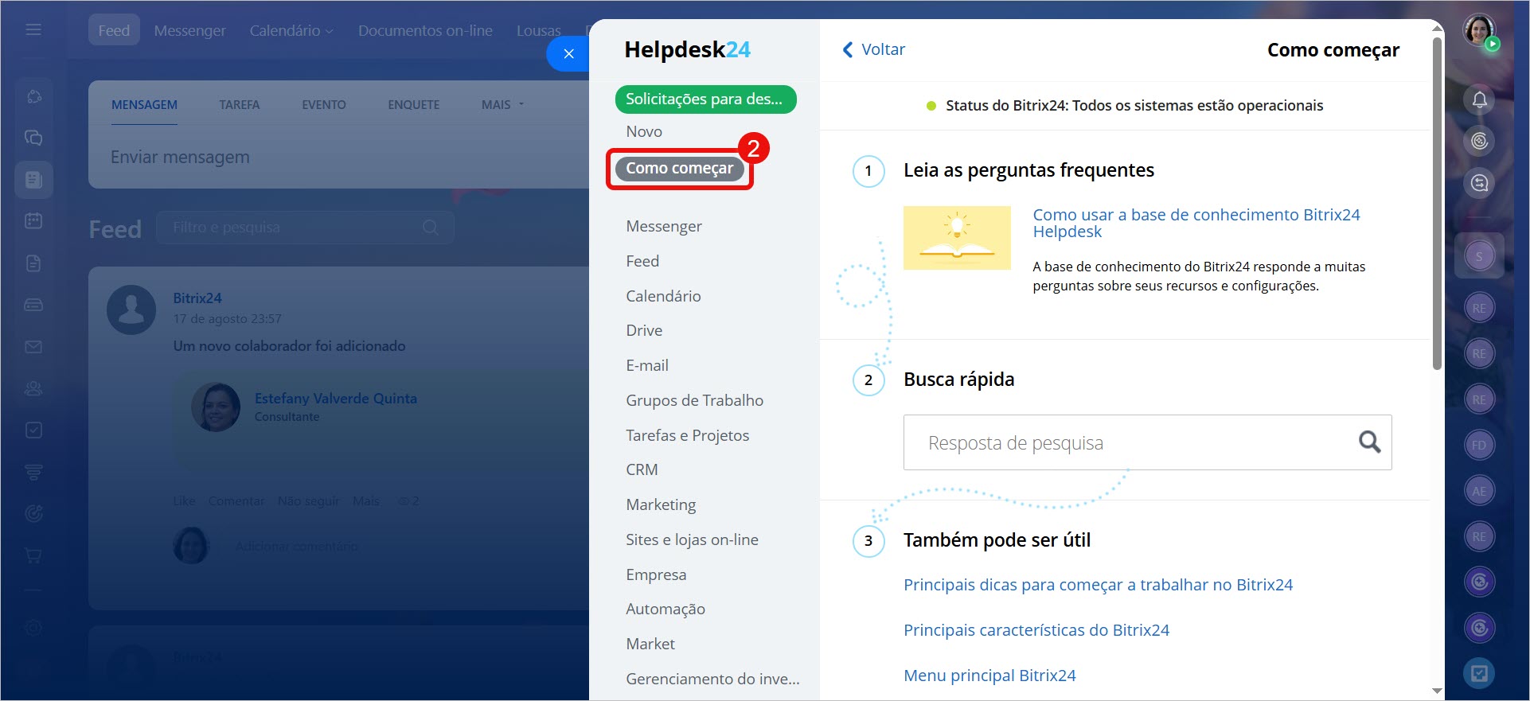Expand the Calendário dropdown in top bar
Image resolution: width=1530 pixels, height=701 pixels.
click(x=291, y=30)
